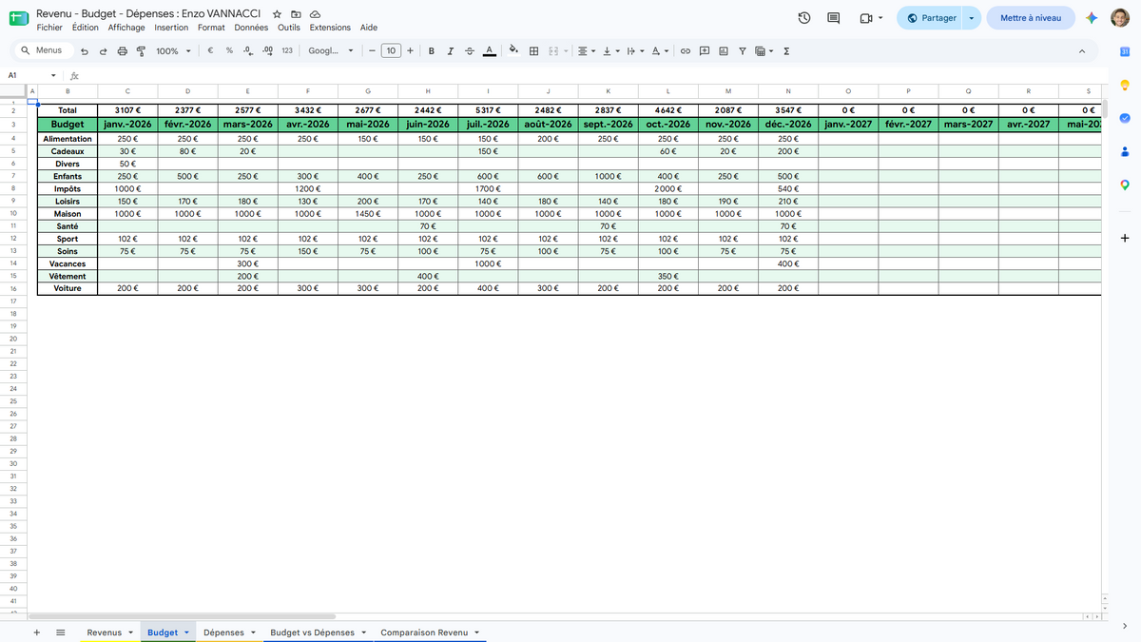This screenshot has height=642, width=1141.
Task: Show all comments
Action: [x=834, y=18]
